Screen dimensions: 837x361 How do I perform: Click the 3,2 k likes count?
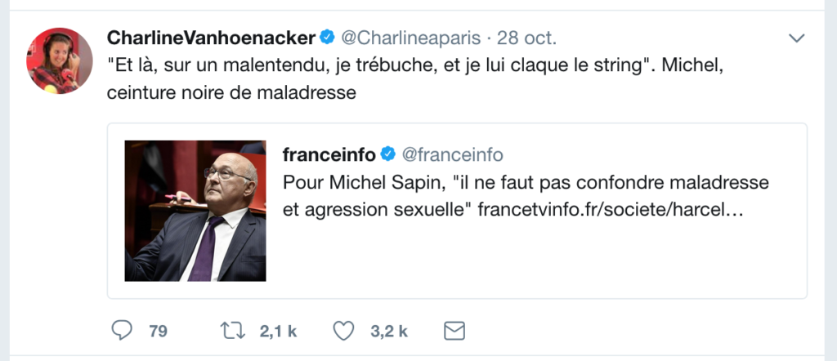(x=389, y=331)
